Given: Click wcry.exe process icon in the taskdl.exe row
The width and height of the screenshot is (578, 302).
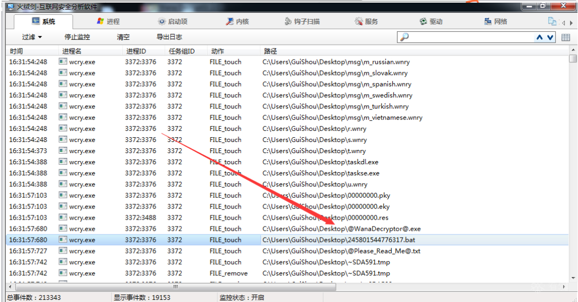Looking at the screenshot, I should click(63, 162).
